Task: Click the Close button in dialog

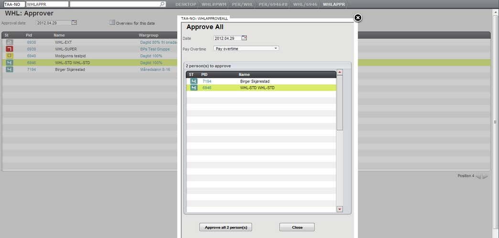Action: [x=297, y=228]
